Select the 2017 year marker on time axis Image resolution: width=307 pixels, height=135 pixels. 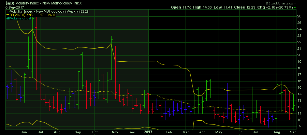click(x=149, y=132)
